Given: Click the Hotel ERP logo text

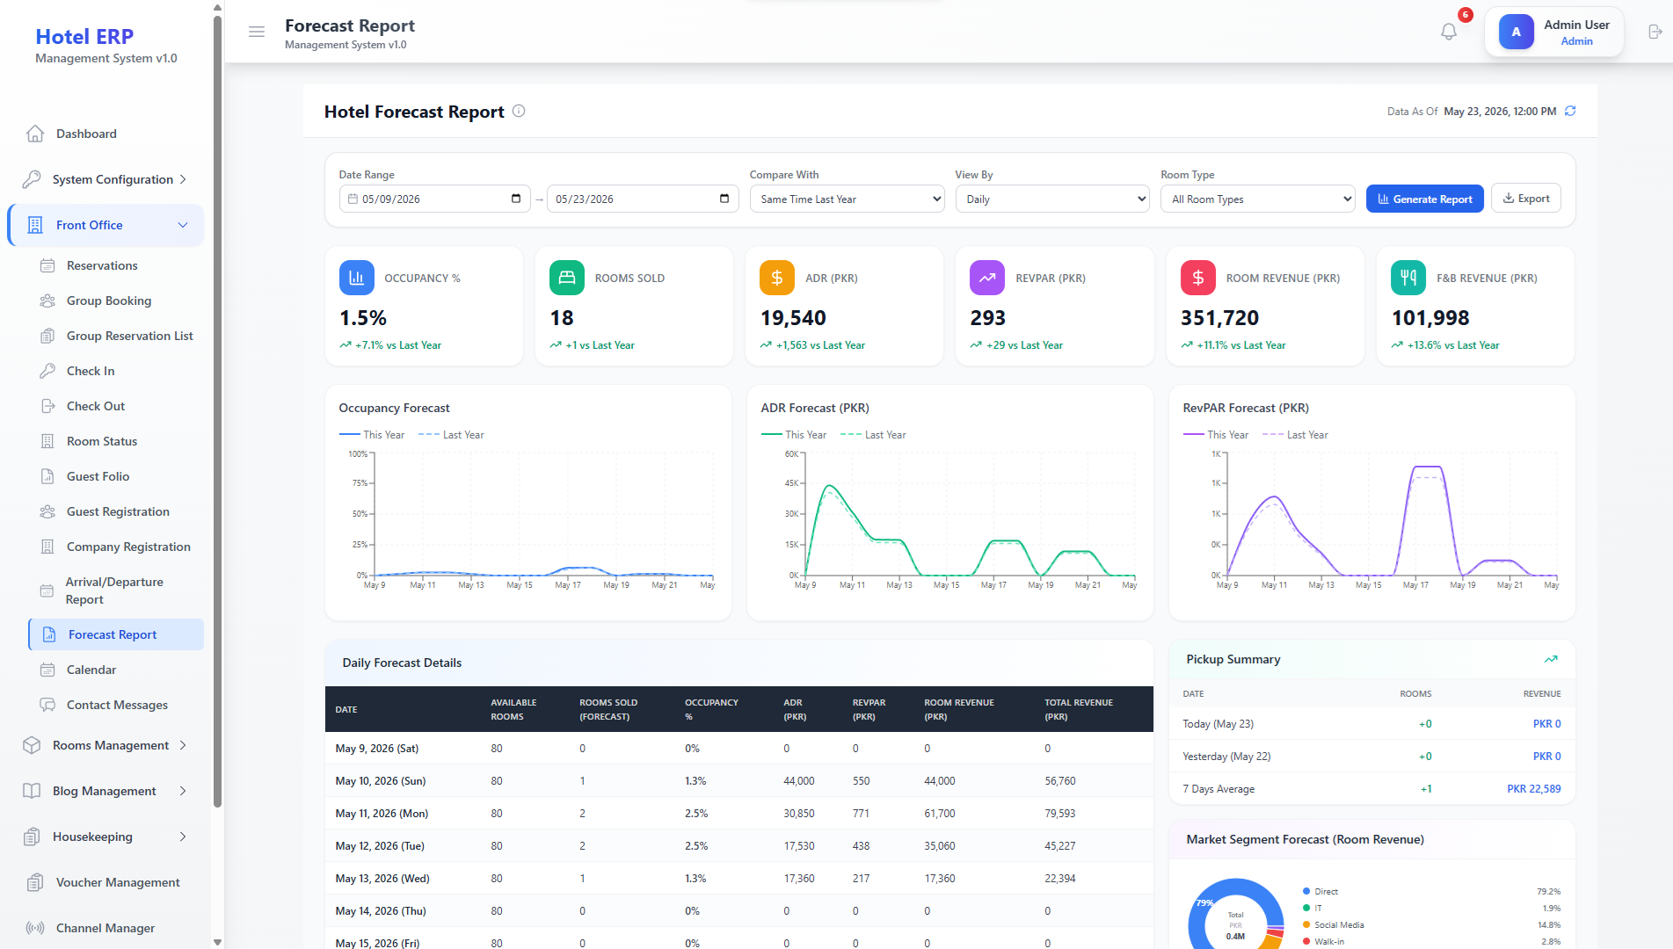Looking at the screenshot, I should coord(84,37).
